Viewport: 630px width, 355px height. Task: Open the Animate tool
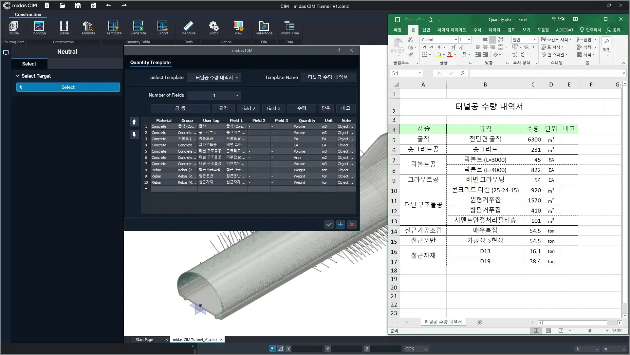click(88, 28)
